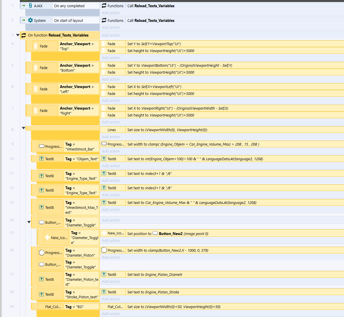
Task: Collapse the On function Reload_Texts_Variables event
Action: [x=18, y=35]
